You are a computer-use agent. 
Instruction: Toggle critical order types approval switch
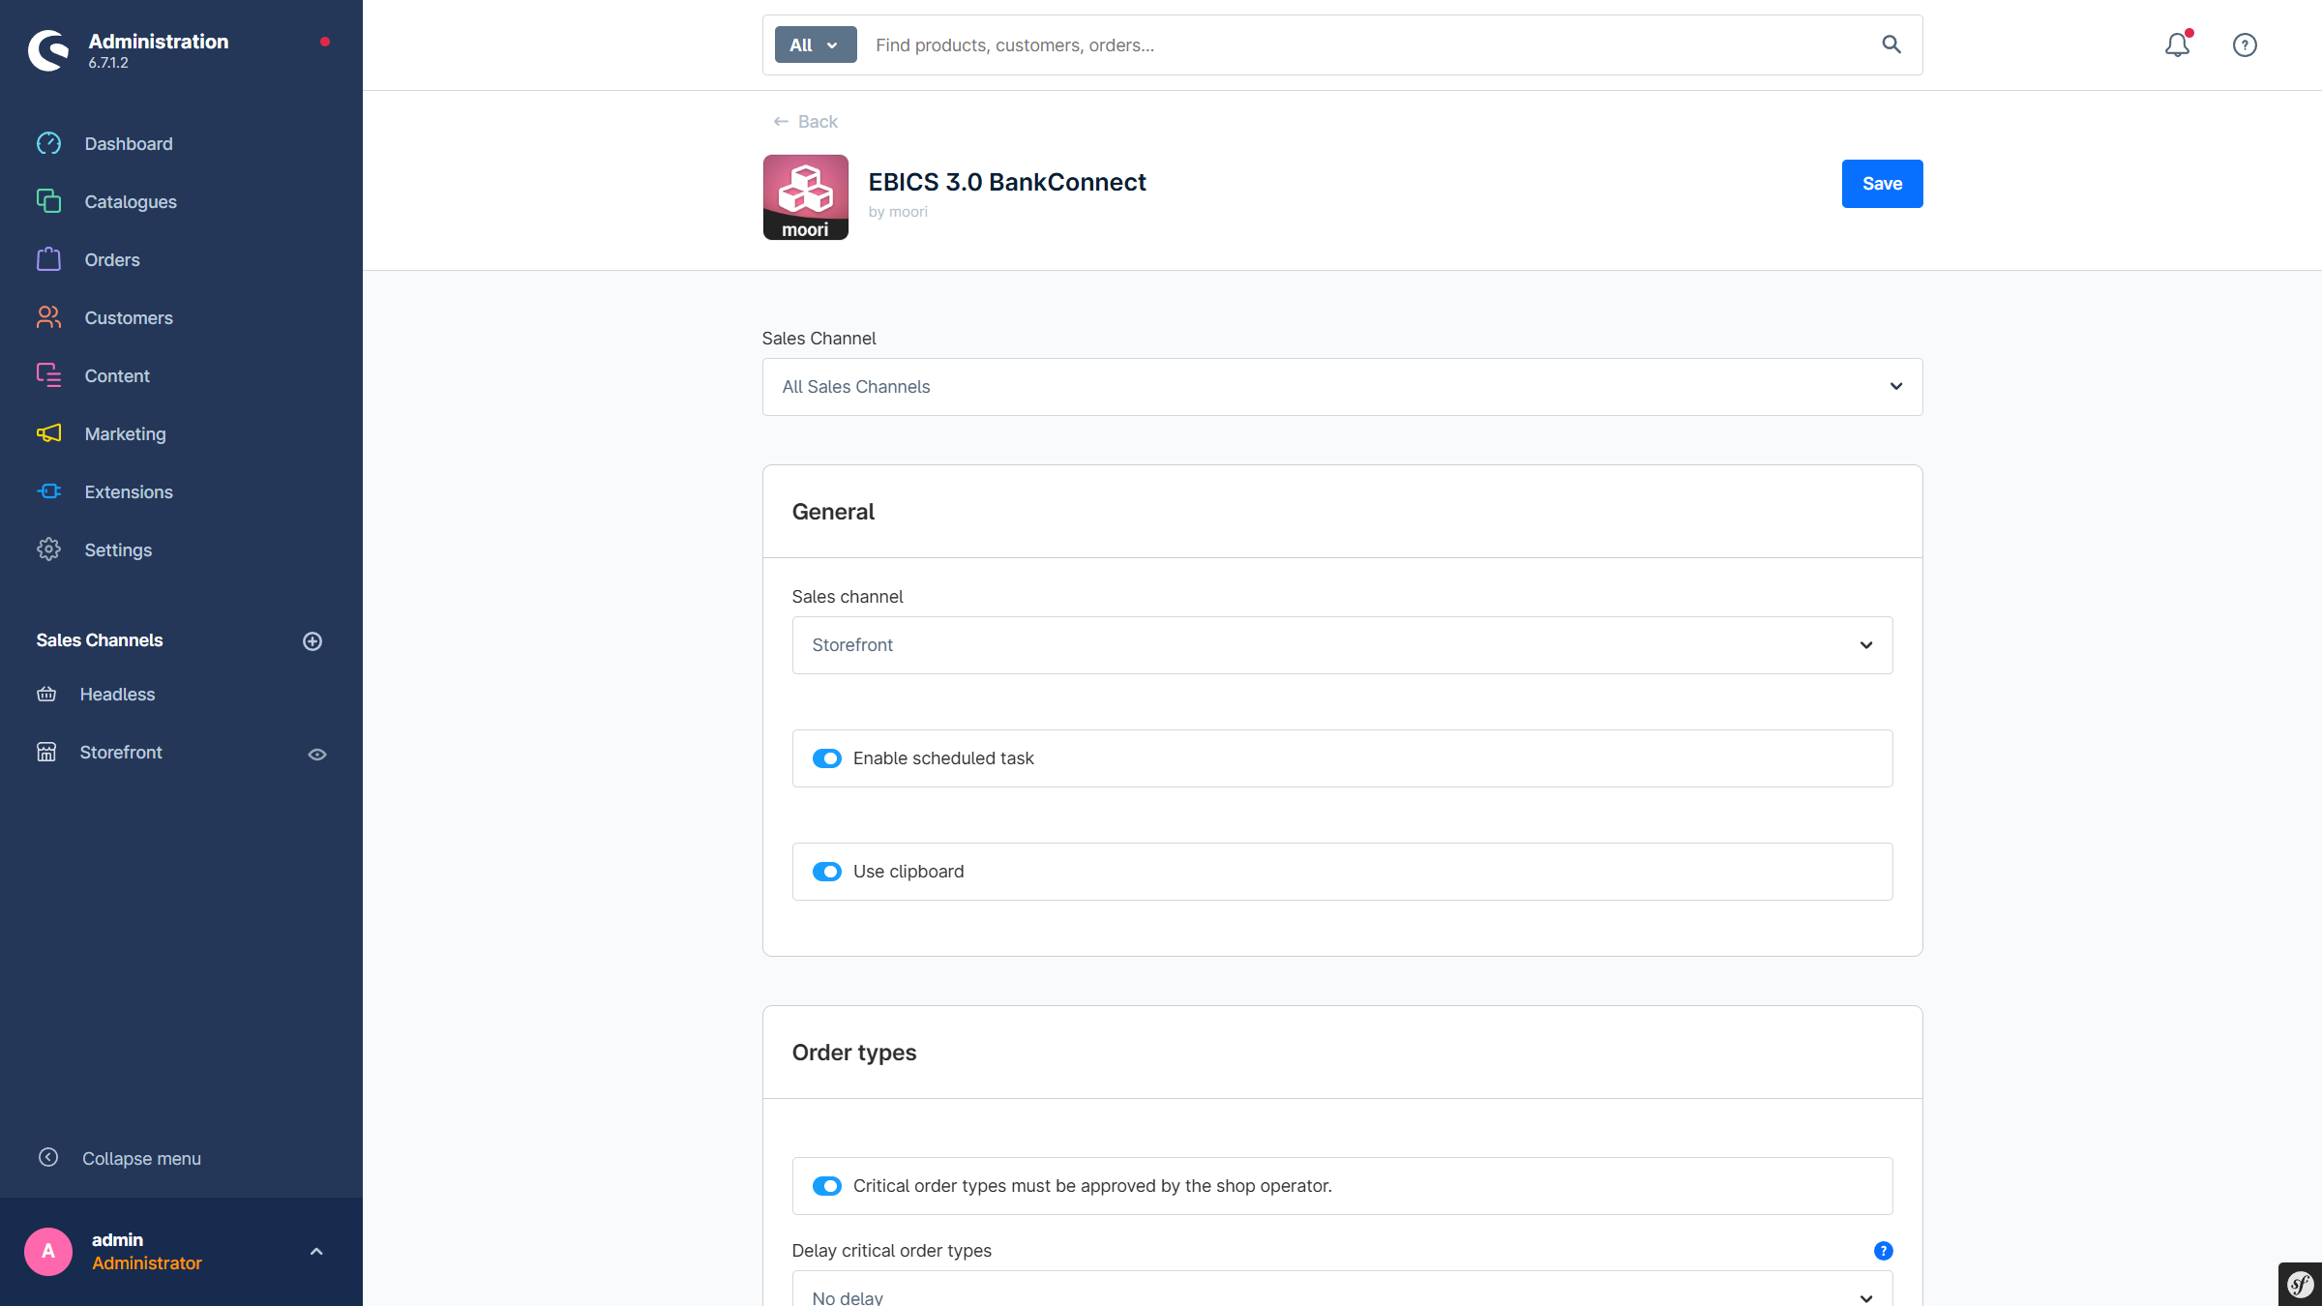[827, 1186]
